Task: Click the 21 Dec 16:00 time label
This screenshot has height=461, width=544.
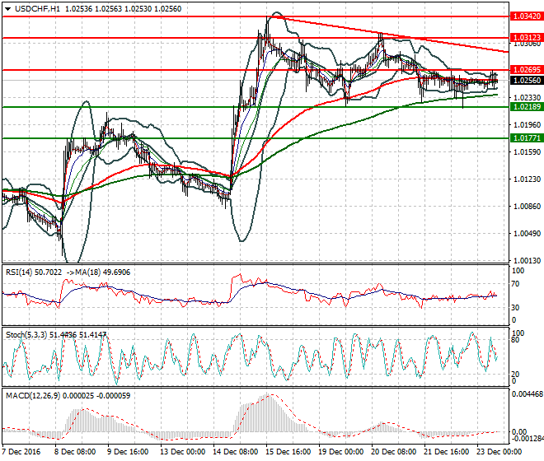Action: [x=446, y=452]
